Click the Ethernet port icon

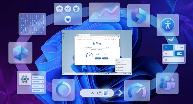click(x=68, y=19)
